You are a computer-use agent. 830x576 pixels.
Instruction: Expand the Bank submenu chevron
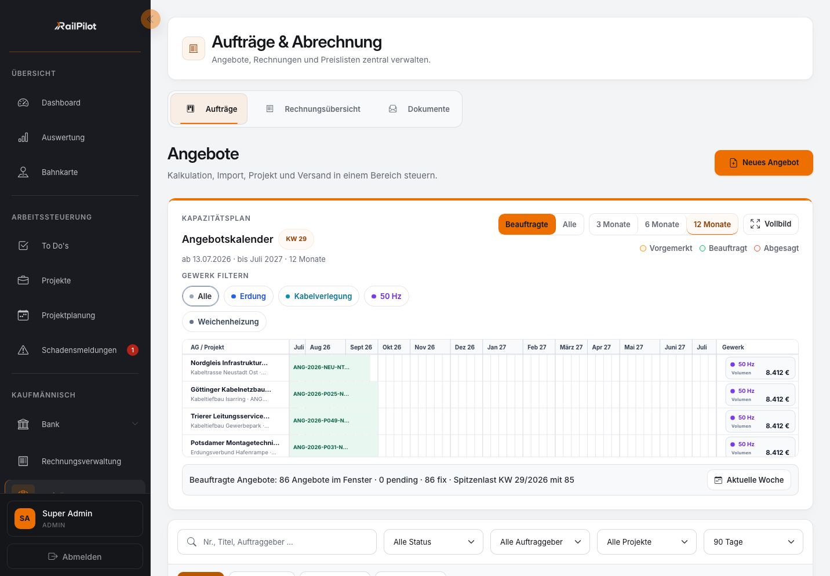134,424
